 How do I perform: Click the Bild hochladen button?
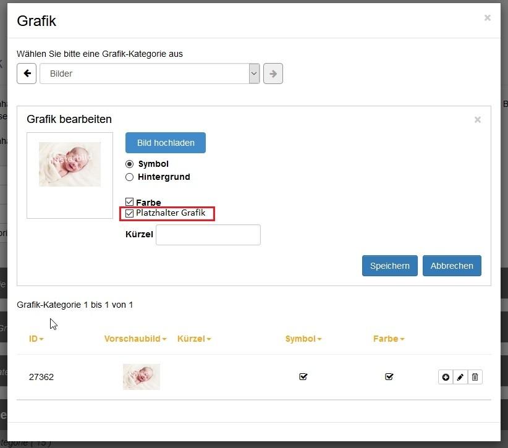166,143
